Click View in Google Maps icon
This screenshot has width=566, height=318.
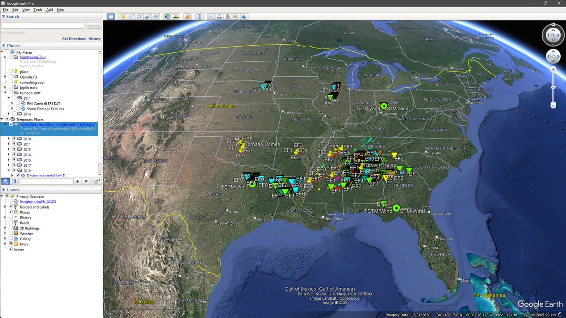(236, 16)
